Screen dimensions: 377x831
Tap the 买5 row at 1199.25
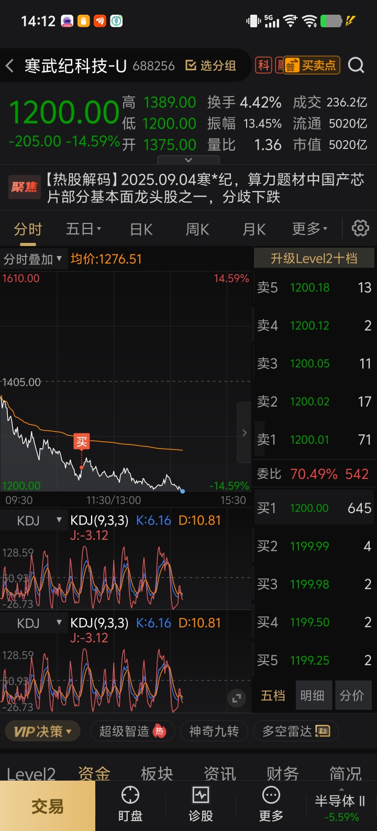(314, 660)
